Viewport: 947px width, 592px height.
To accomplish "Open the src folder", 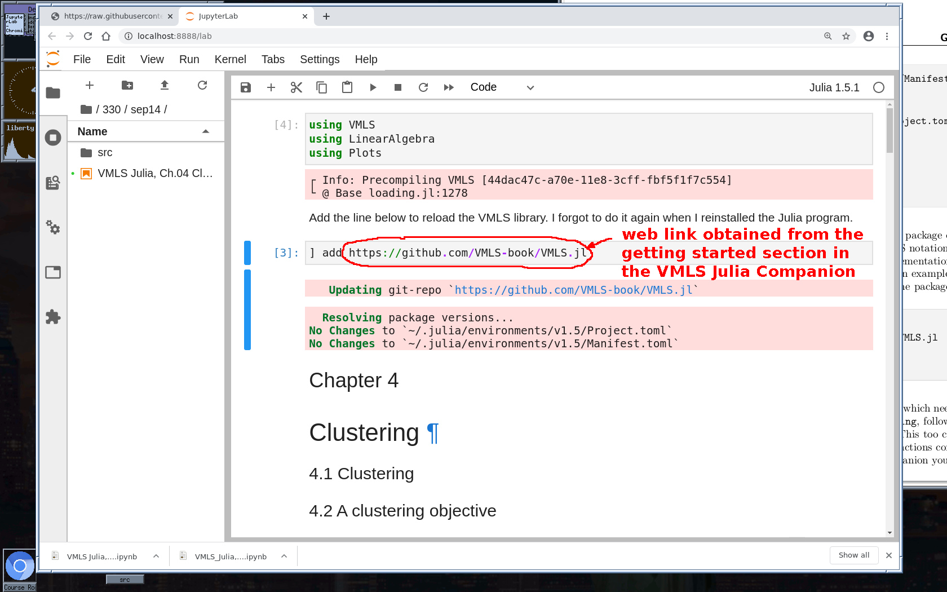I will tap(104, 153).
